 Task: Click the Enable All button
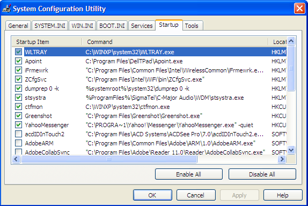[x=188, y=174]
